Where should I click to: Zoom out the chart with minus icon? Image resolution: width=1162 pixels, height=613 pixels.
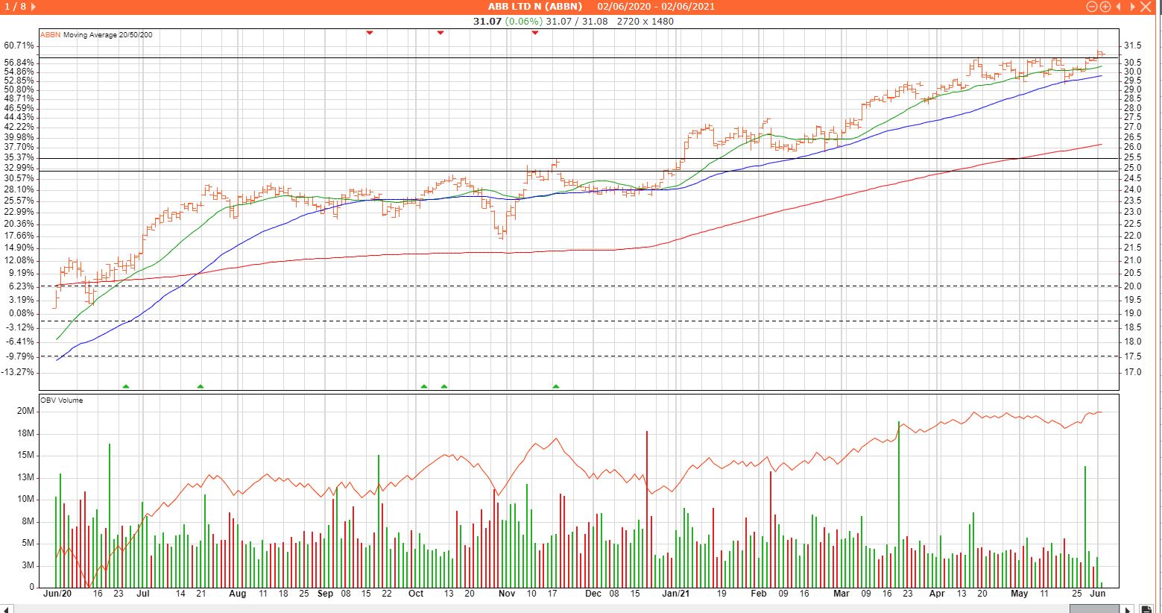click(x=1092, y=7)
